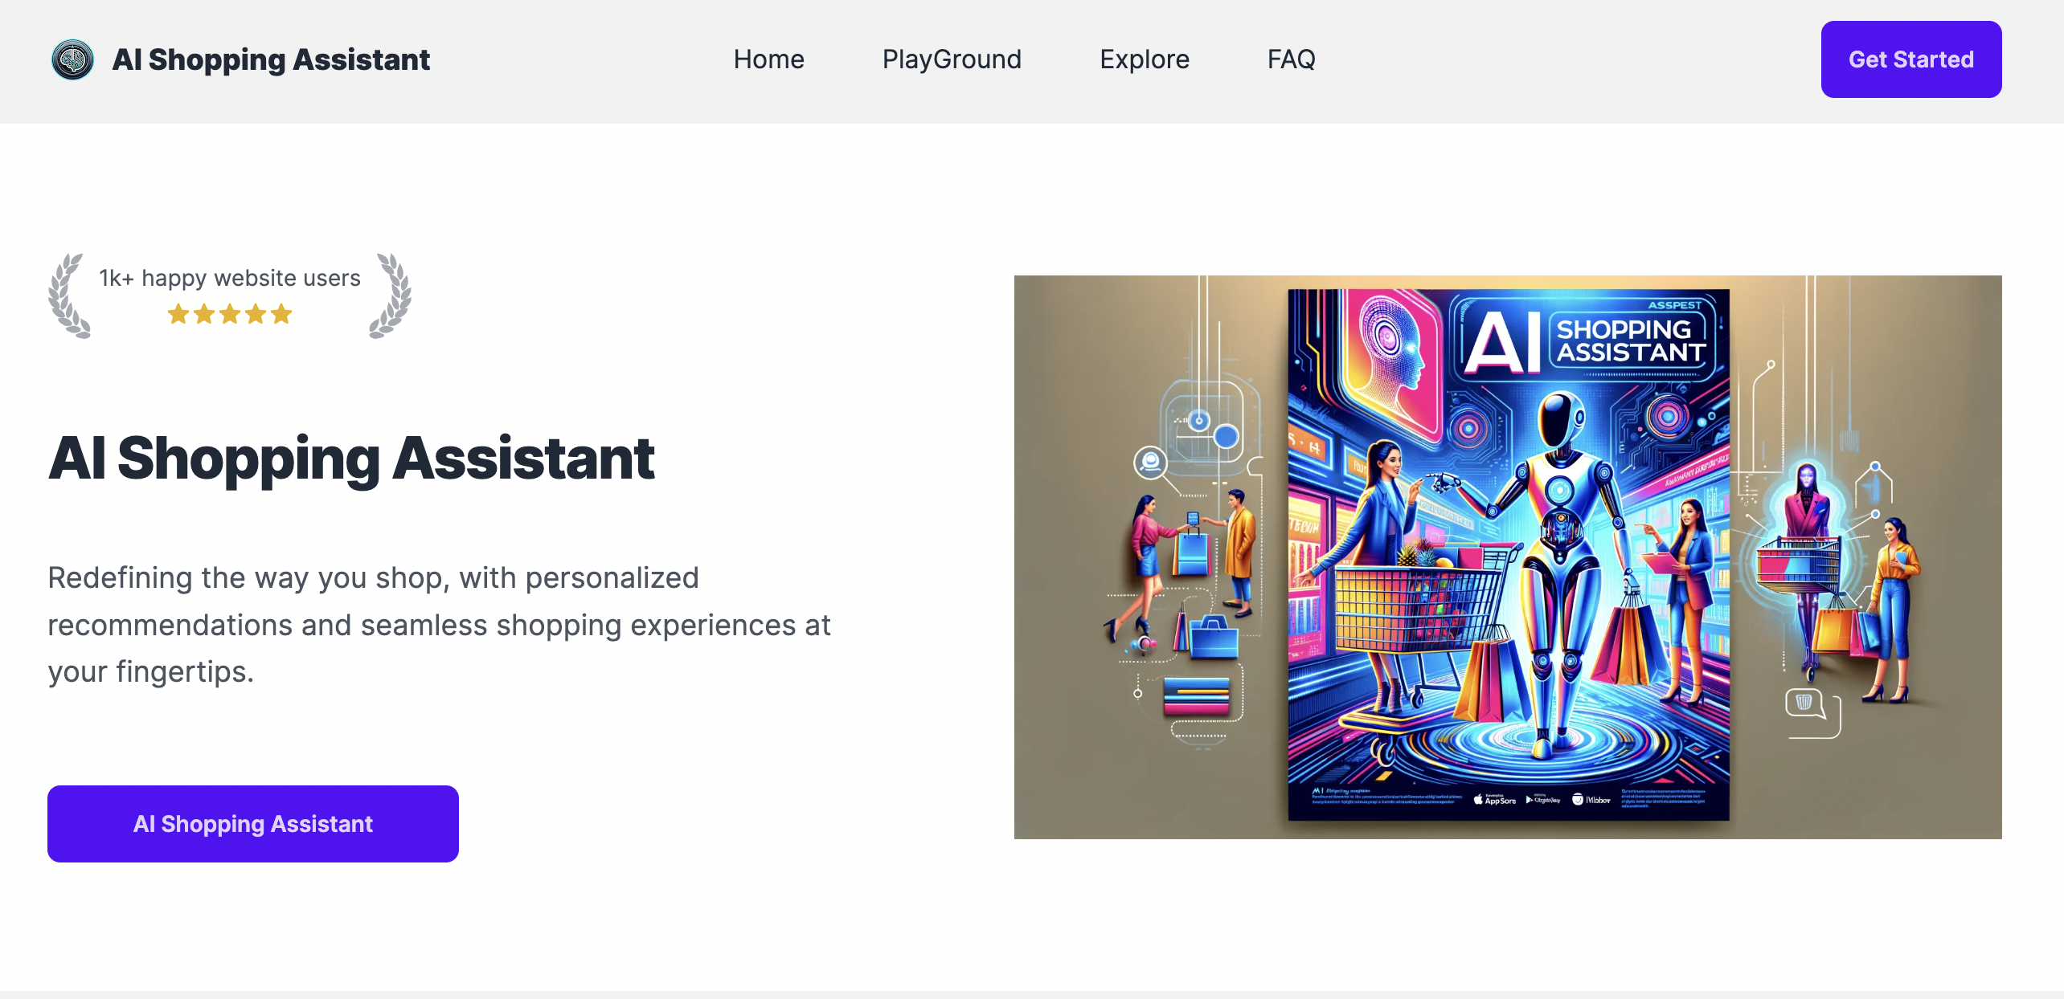The image size is (2064, 999).
Task: Click the 1k+ happy website users text
Action: 230,278
